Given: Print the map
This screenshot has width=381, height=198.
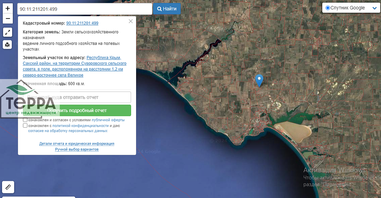Looking at the screenshot, I should [x=8, y=44].
